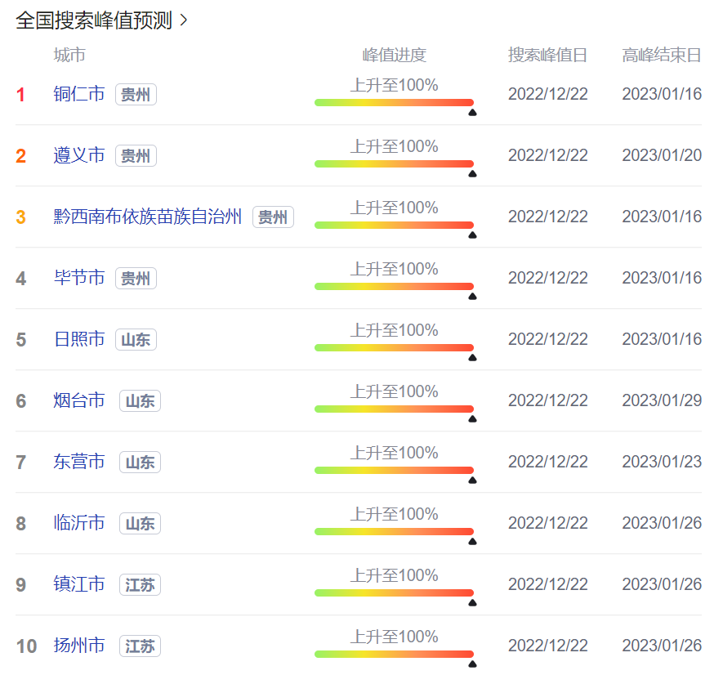Open the 遵义市 city link

tap(79, 155)
